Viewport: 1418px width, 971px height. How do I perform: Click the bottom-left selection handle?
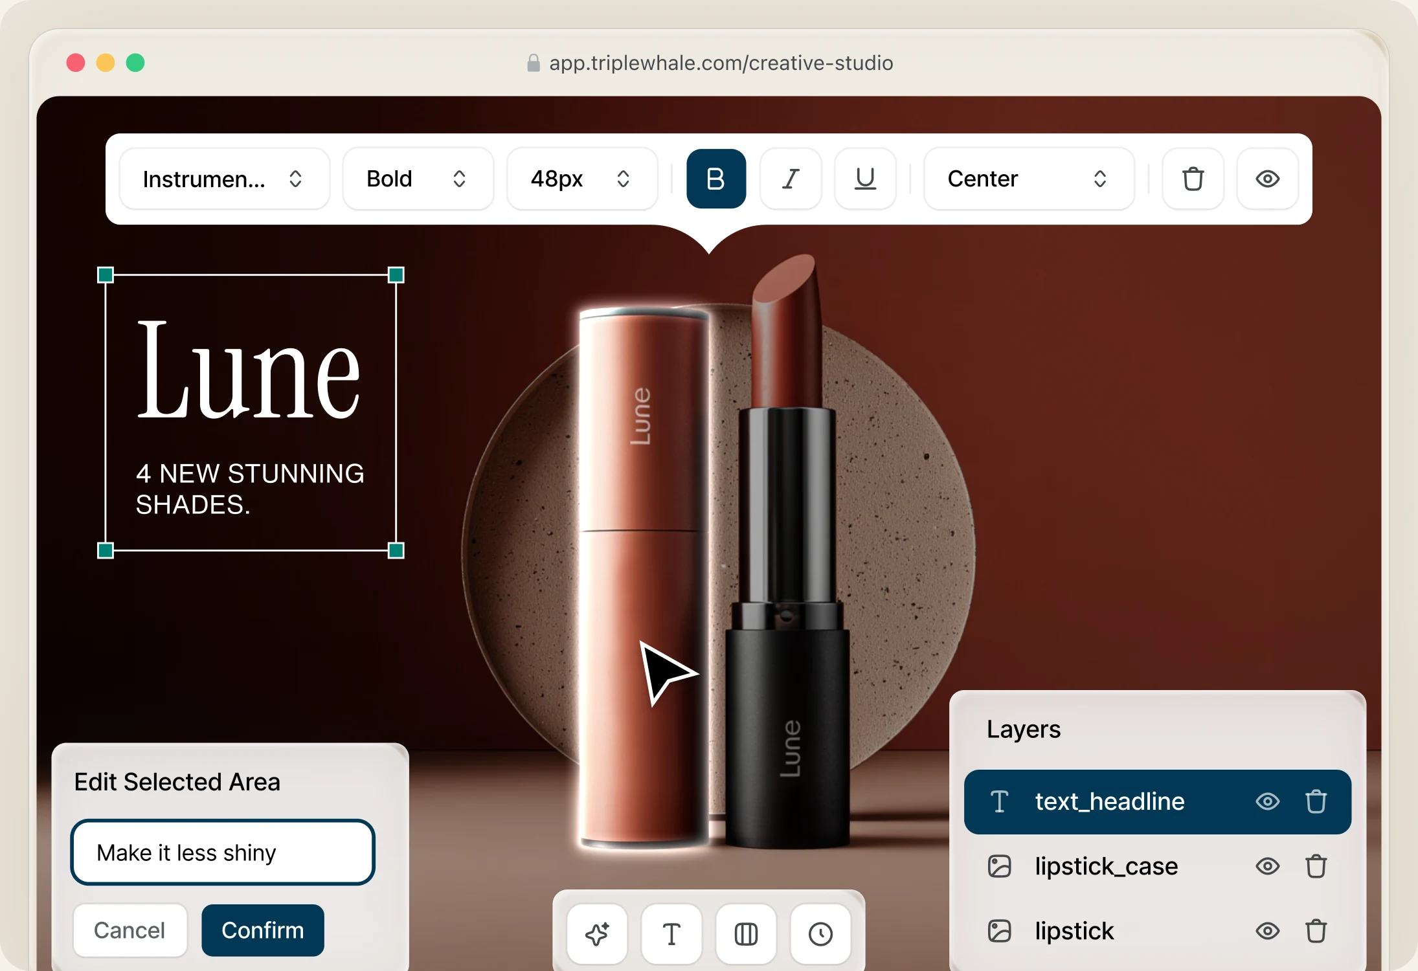coord(106,551)
